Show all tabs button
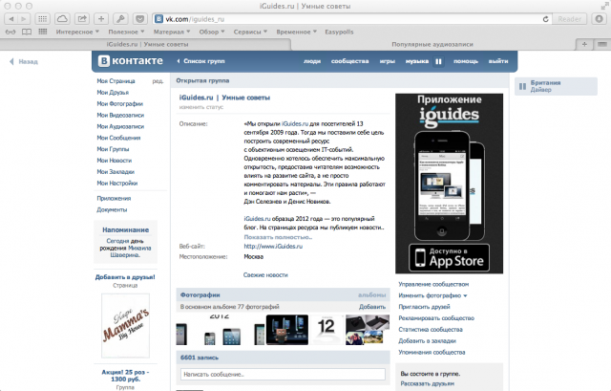The width and height of the screenshot is (611, 391). pyautogui.click(x=602, y=45)
